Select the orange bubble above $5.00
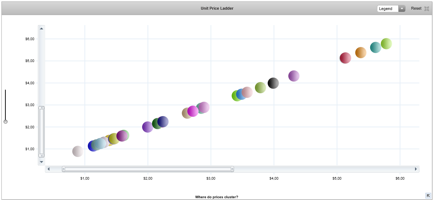The width and height of the screenshot is (433, 200). (361, 53)
